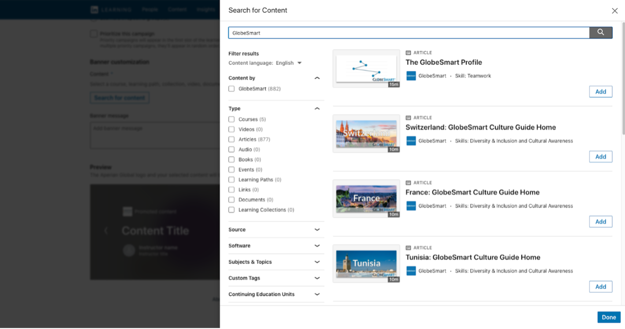The height and width of the screenshot is (329, 625).
Task: Click the Skill: Teamwork label
Action: (473, 76)
